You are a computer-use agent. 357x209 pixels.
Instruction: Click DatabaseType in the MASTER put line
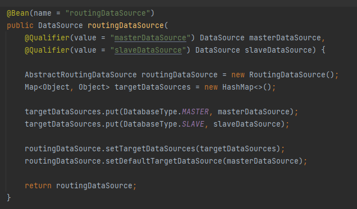[x=150, y=112]
